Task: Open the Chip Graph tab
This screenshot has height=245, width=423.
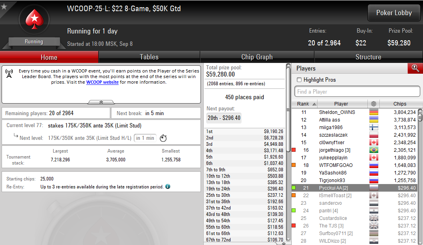Action: pyautogui.click(x=257, y=57)
